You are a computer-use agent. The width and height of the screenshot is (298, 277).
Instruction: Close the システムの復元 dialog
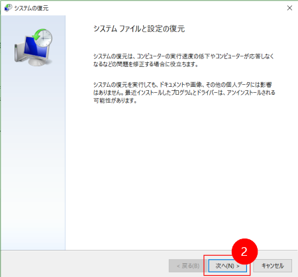289,8
